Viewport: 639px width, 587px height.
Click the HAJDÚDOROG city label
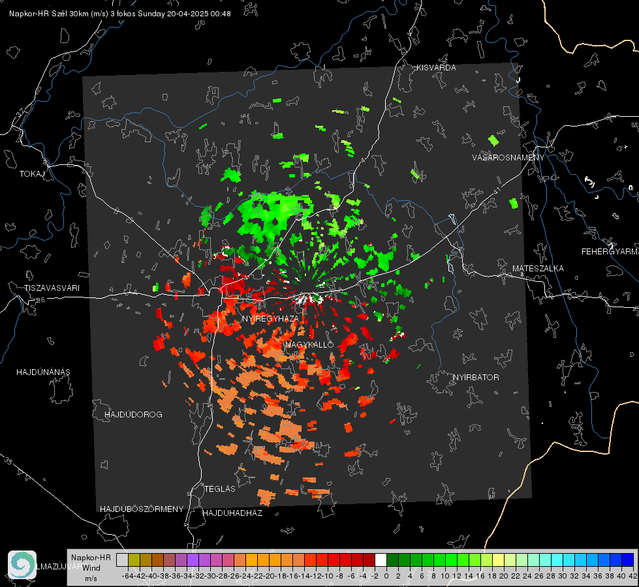tap(133, 415)
